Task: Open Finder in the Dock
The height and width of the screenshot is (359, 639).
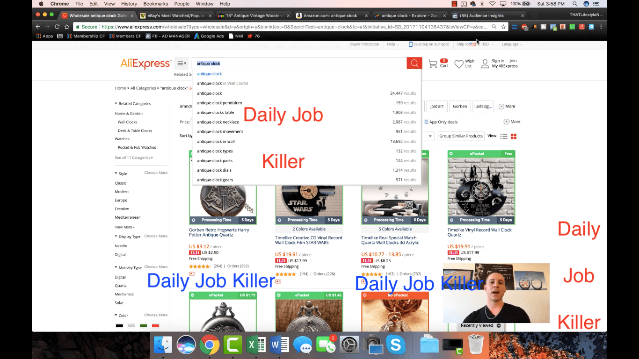Action: (164, 345)
